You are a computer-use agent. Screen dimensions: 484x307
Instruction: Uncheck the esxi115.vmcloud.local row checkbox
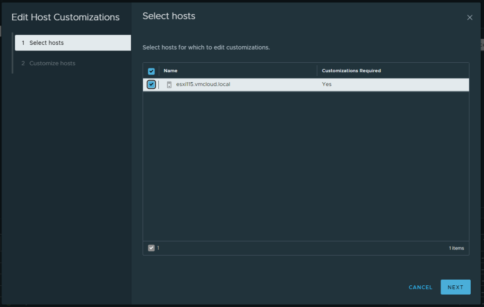tap(151, 85)
